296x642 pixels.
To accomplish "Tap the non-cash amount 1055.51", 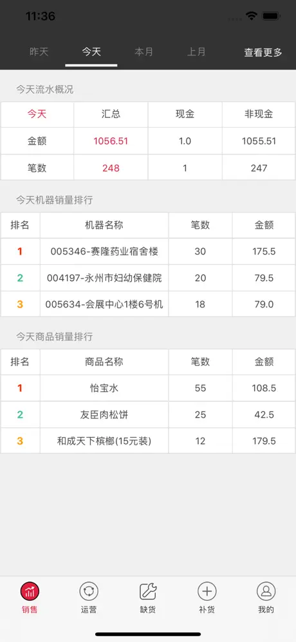I will pyautogui.click(x=259, y=141).
